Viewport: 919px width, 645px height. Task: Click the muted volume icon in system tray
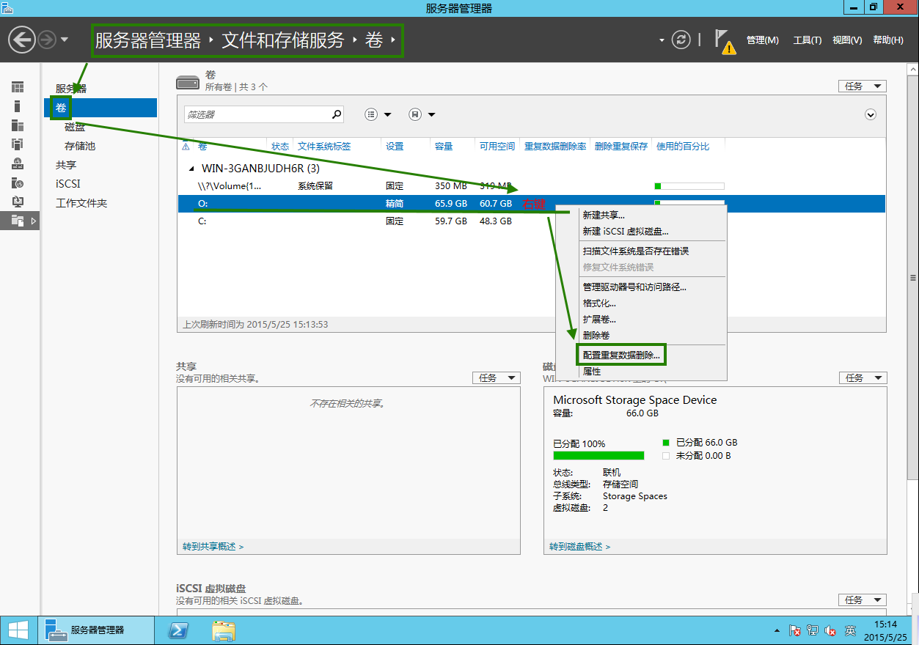click(x=830, y=630)
